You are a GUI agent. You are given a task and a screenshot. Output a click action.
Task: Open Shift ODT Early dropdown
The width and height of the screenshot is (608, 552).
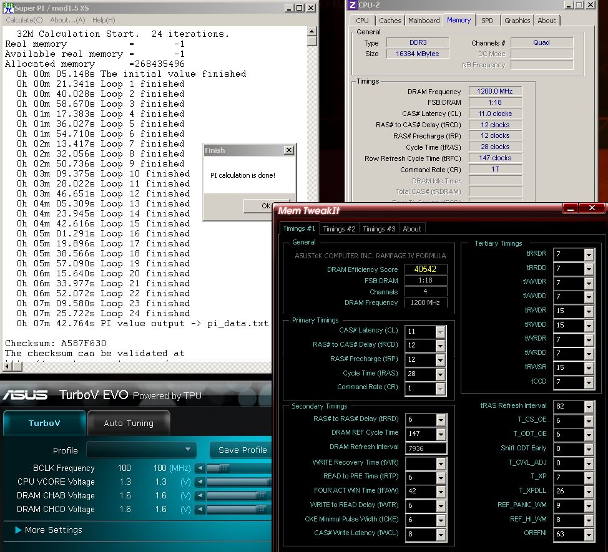(589, 448)
